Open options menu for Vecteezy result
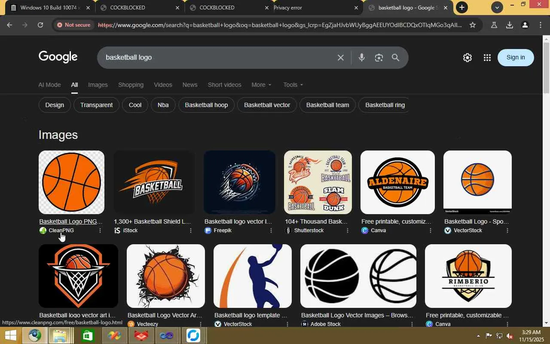This screenshot has width=550, height=344. [200, 324]
